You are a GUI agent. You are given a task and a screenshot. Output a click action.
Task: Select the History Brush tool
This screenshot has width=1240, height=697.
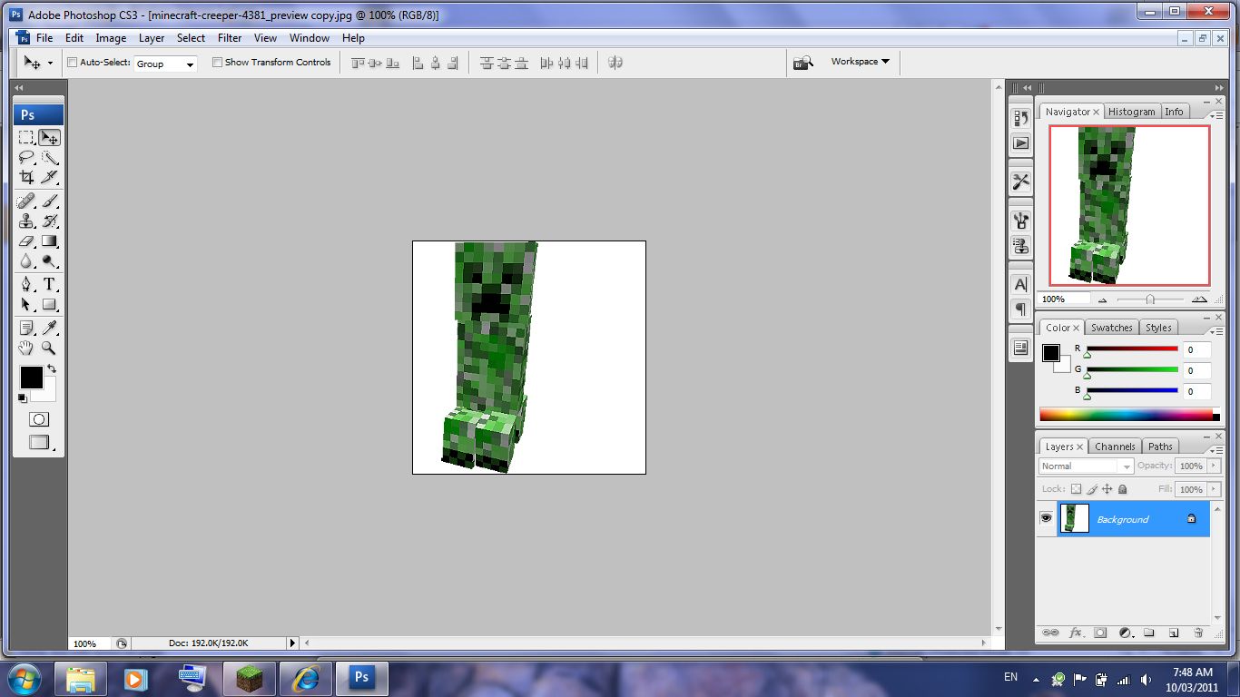click(x=50, y=221)
